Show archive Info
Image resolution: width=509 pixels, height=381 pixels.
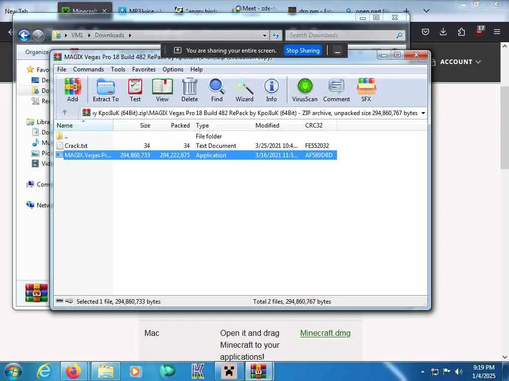coord(271,90)
